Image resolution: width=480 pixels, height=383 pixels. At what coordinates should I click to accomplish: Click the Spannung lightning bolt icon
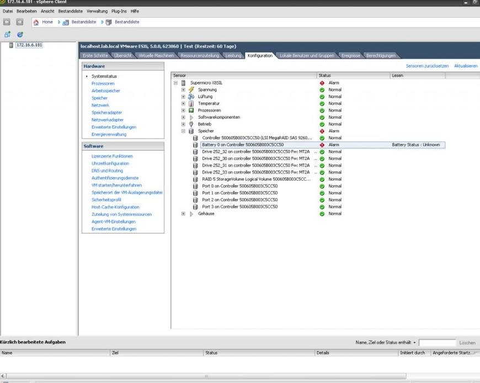(191, 89)
